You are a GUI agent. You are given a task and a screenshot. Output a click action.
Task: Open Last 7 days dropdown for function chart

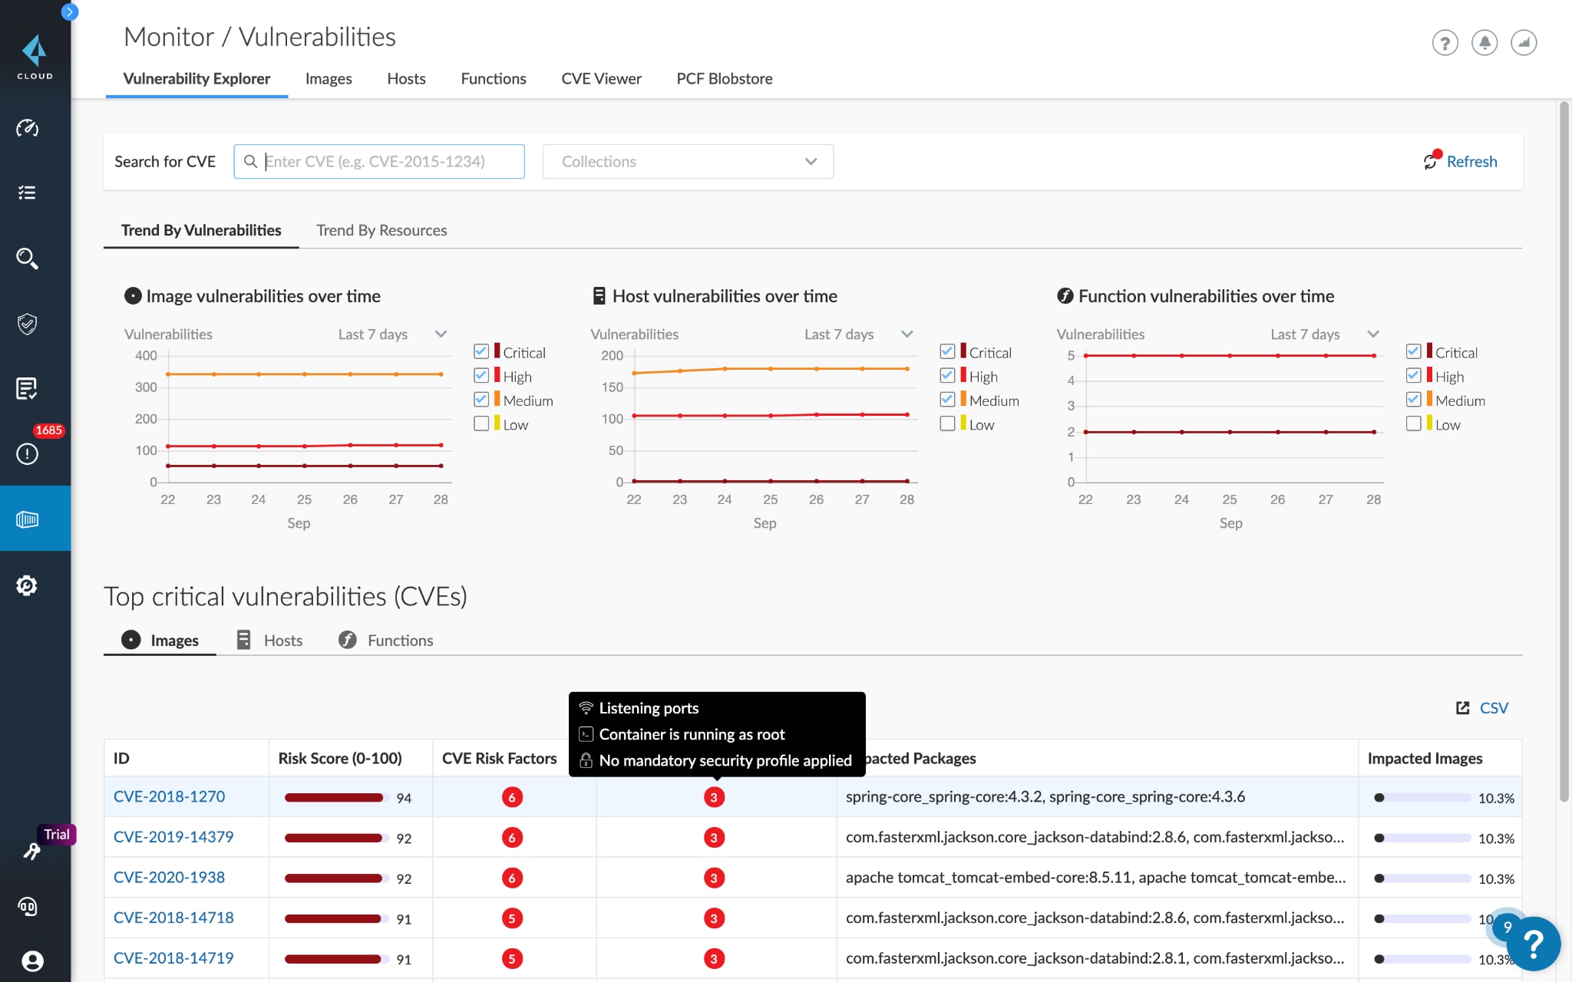1324,334
